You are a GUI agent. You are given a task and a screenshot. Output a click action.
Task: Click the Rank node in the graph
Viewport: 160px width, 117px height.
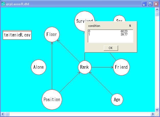[x=84, y=67]
